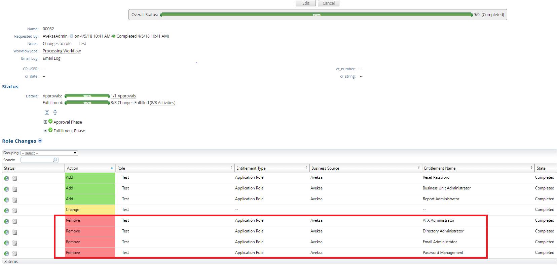Click the expand all tree nodes icon
The height and width of the screenshot is (265, 557).
coord(47,112)
